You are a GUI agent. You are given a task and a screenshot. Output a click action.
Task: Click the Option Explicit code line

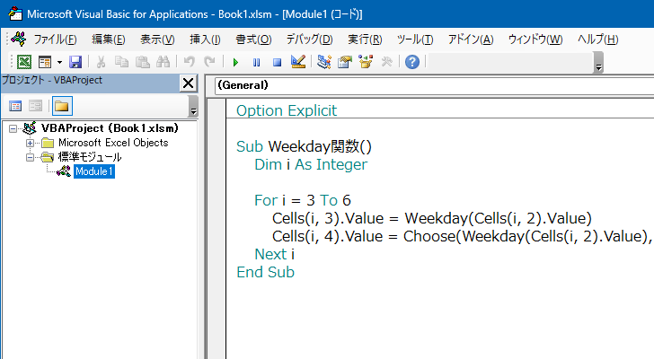tap(287, 110)
